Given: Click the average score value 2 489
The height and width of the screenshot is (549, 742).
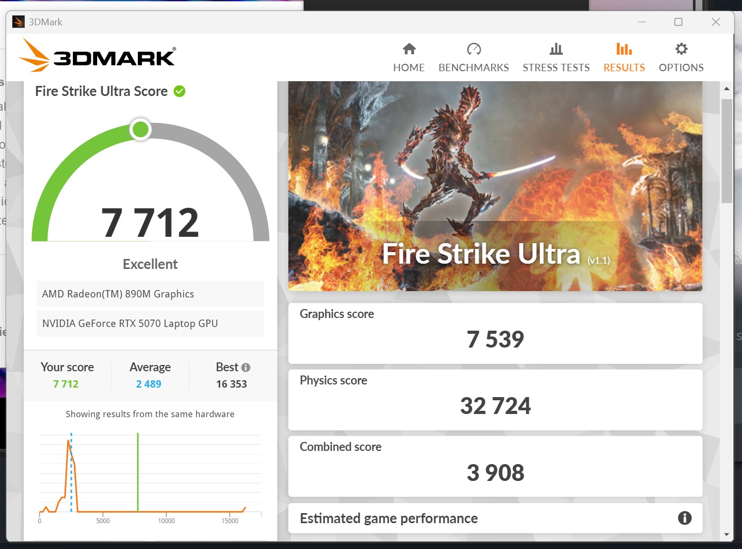Looking at the screenshot, I should [x=148, y=384].
